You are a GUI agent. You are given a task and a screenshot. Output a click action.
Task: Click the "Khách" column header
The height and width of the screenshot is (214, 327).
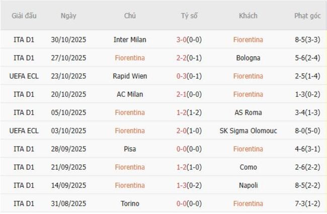click(248, 16)
